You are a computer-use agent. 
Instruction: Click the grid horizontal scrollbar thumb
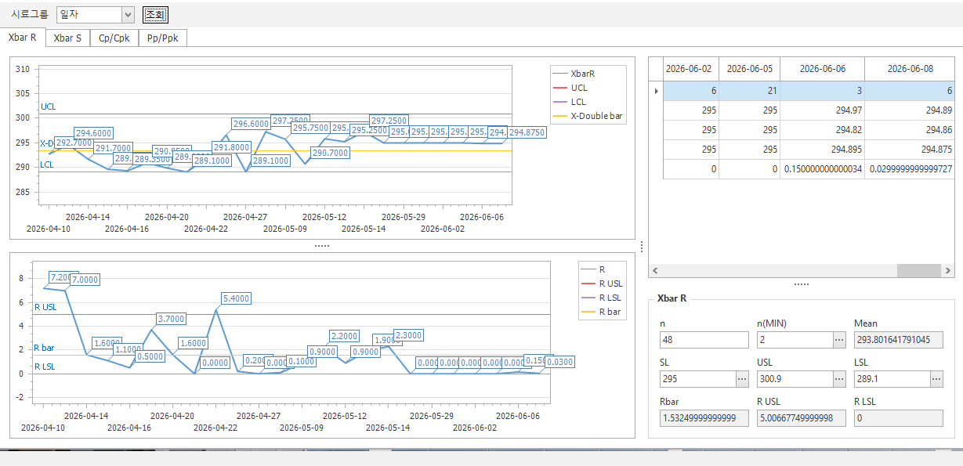918,270
